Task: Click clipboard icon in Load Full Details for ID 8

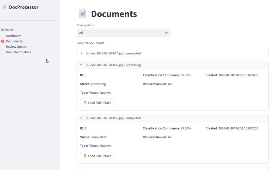Action: tap(85, 103)
